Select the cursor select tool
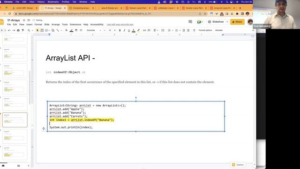This screenshot has height=169, width=300. click(37, 30)
